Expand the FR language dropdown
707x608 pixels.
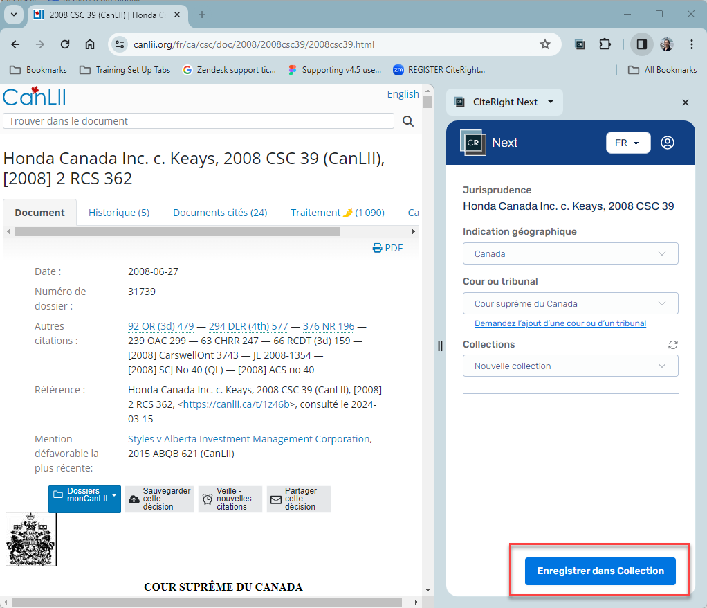(x=627, y=143)
